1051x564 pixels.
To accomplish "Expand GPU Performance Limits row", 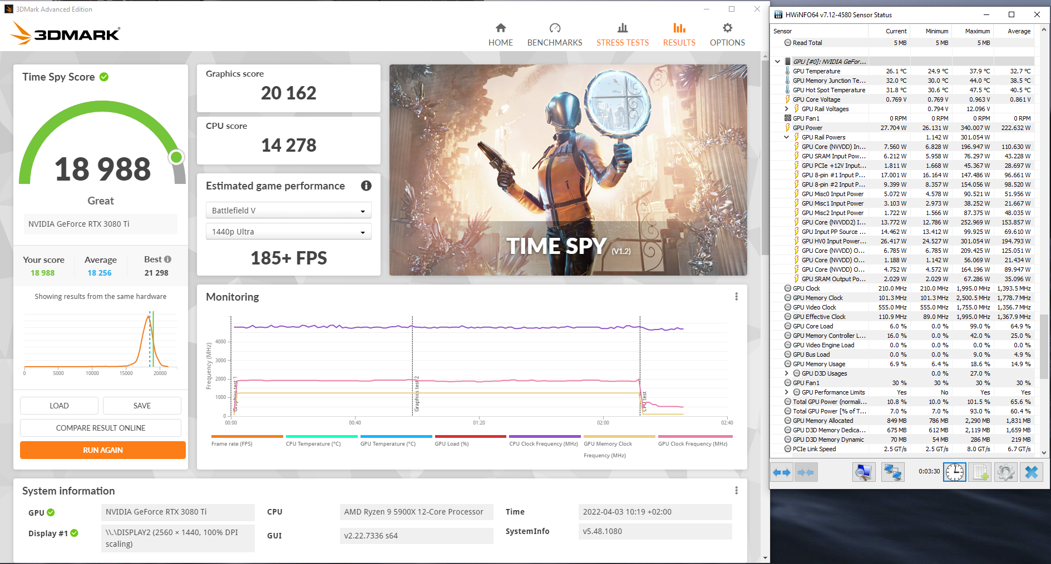I will pos(786,392).
